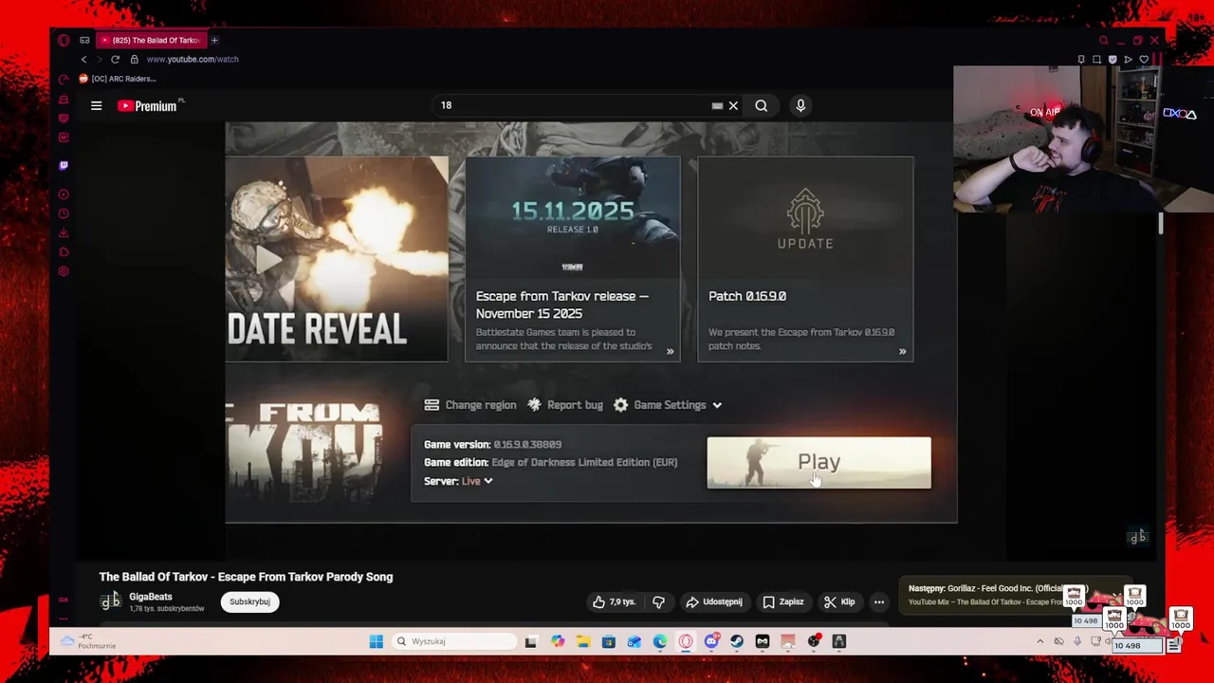Click Report bug link
Screen dimensions: 1214x683
[565, 405]
